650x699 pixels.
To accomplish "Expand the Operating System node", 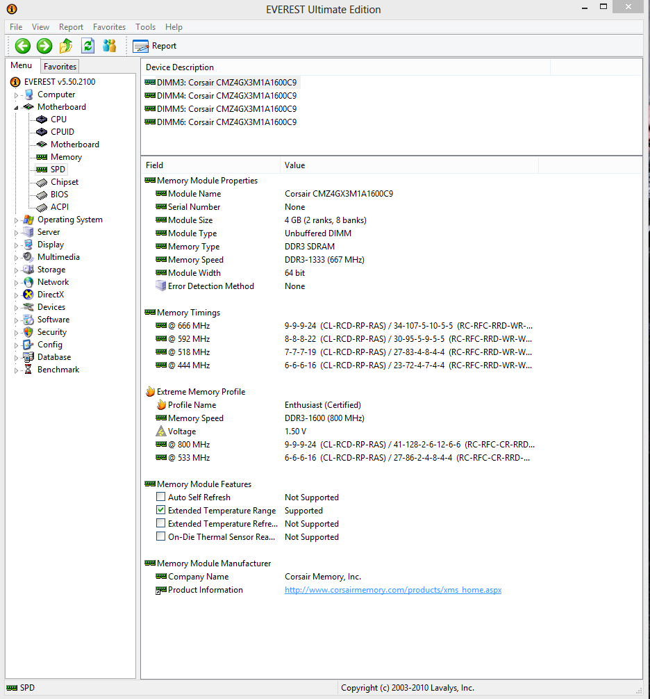I will click(16, 220).
